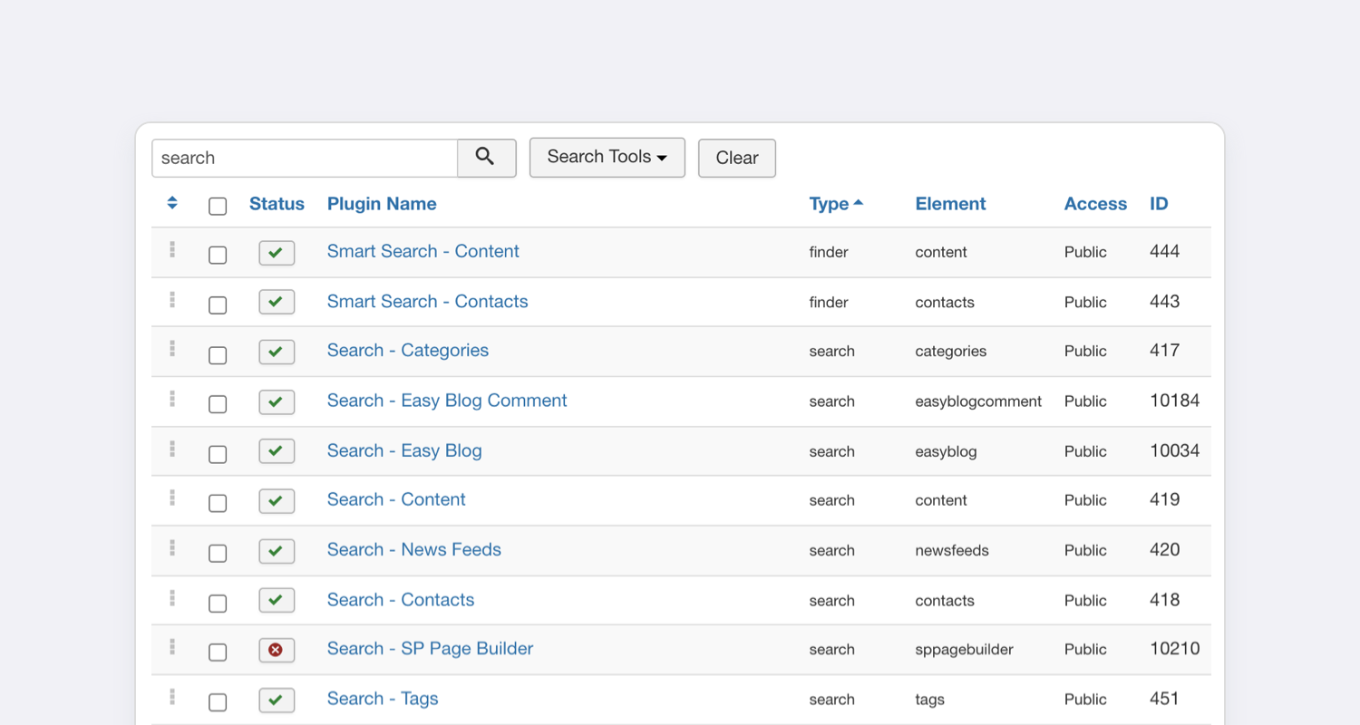Click drag handle for Search - Categories row

click(172, 350)
